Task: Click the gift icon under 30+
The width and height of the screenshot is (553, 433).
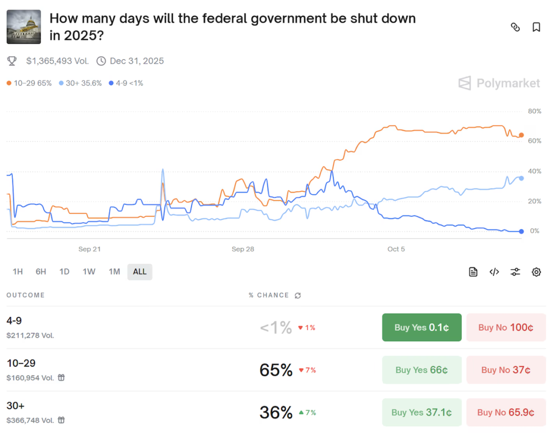Action: click(x=62, y=420)
